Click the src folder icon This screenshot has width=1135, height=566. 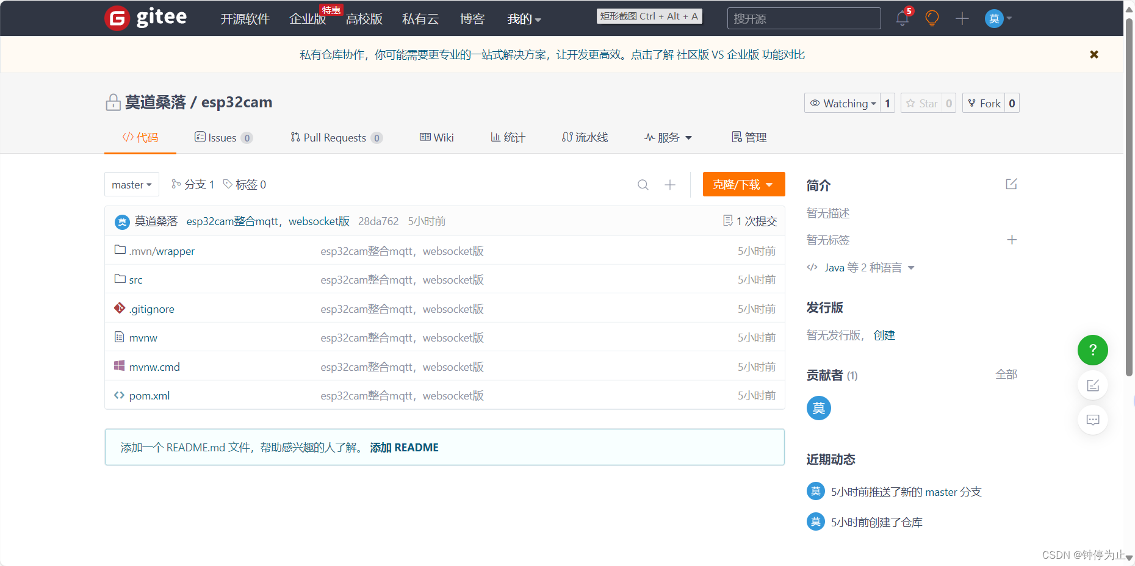coord(120,279)
